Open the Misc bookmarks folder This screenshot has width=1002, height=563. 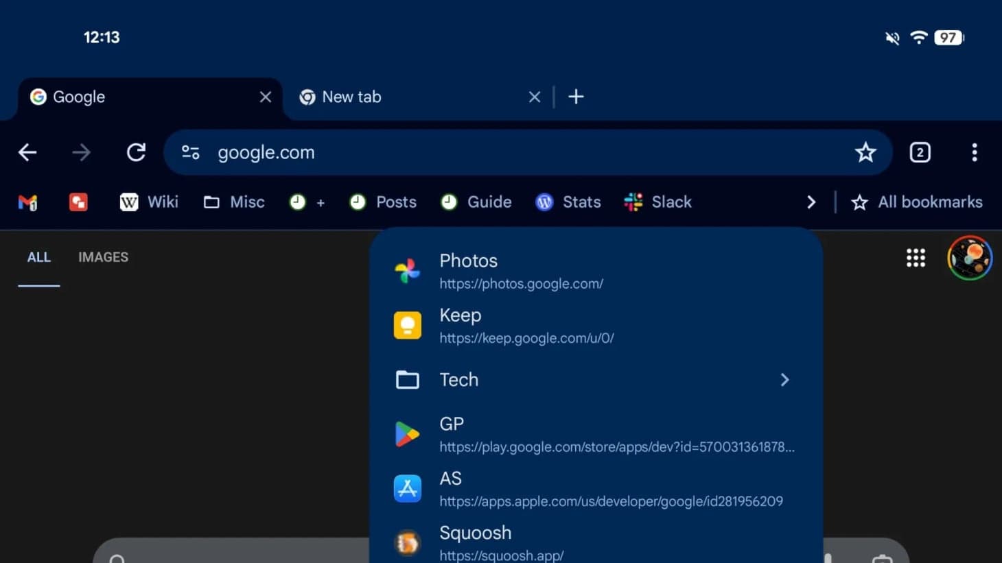[233, 202]
